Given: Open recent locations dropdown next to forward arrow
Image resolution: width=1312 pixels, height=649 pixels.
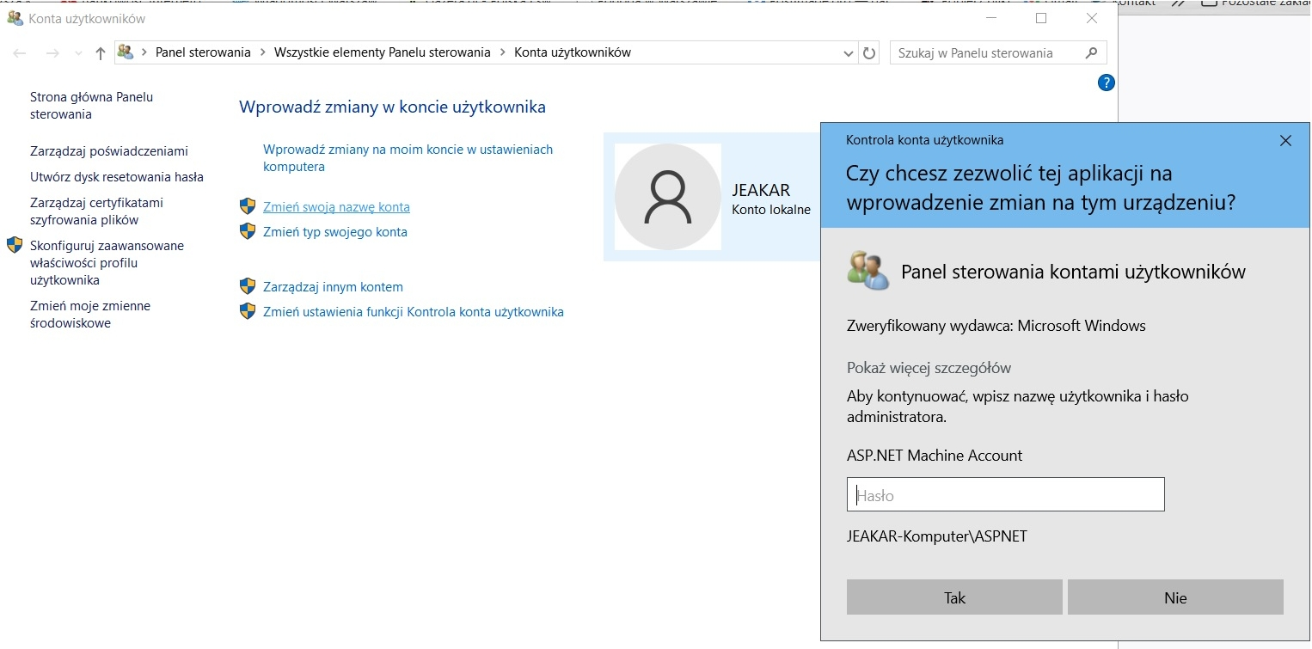Looking at the screenshot, I should [x=78, y=53].
